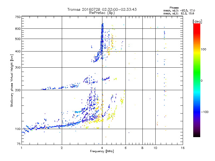
Task: Click the '600' height axis label
Action: click(18, 29)
